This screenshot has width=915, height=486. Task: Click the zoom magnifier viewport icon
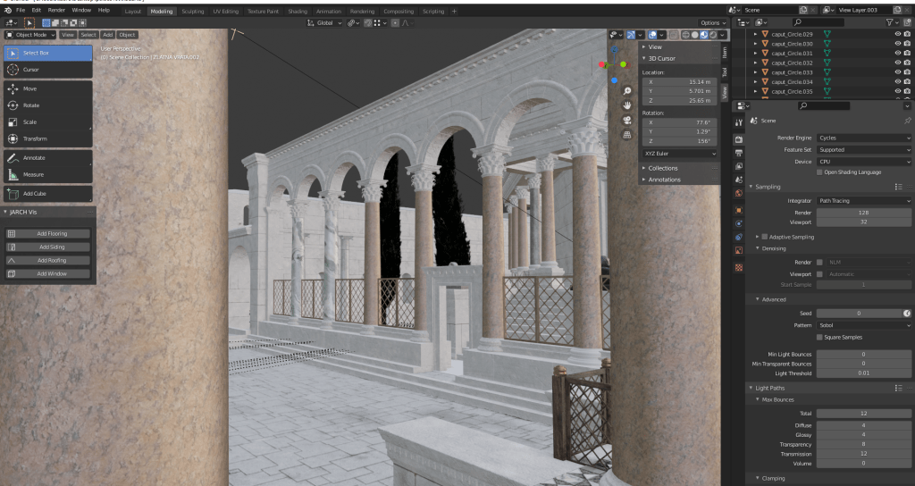point(627,91)
